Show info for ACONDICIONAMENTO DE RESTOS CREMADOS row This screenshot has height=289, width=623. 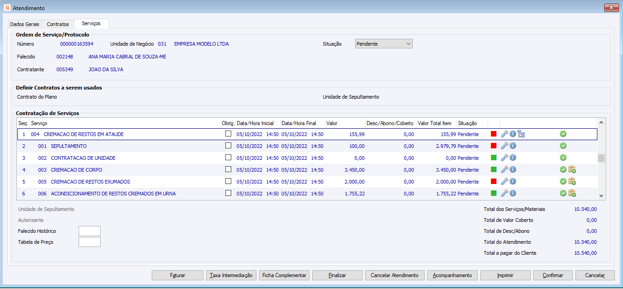513,194
